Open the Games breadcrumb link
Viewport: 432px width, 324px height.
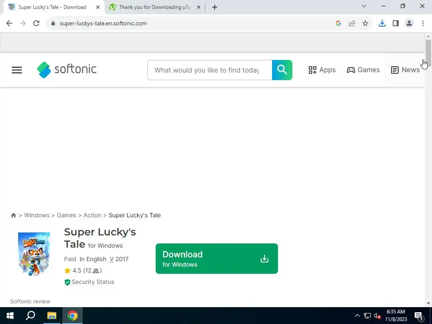point(66,215)
